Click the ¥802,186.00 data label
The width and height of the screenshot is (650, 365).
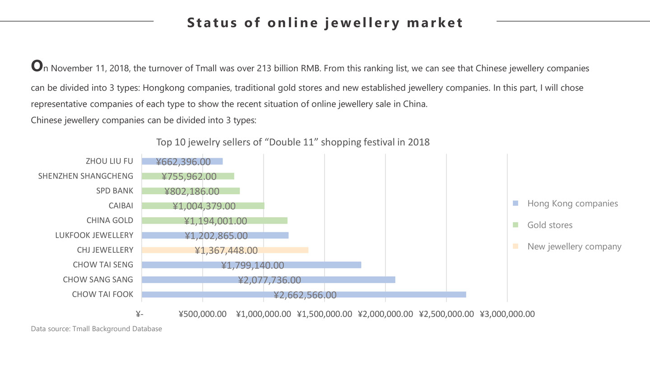click(x=192, y=192)
